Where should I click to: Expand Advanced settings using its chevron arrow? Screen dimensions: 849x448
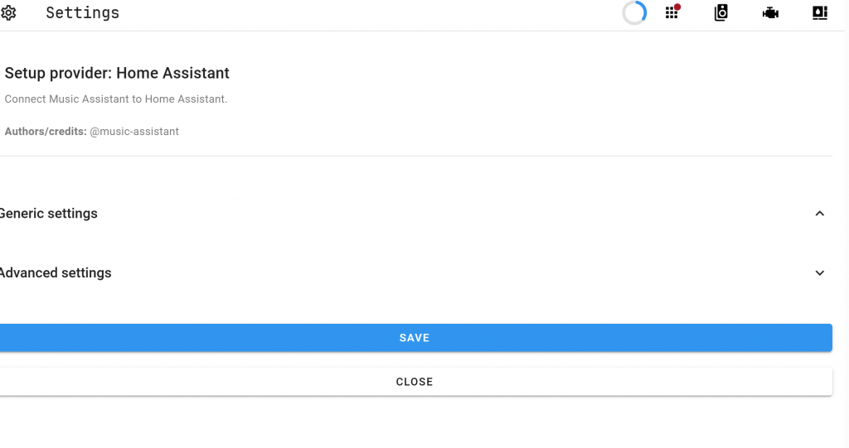coord(819,273)
